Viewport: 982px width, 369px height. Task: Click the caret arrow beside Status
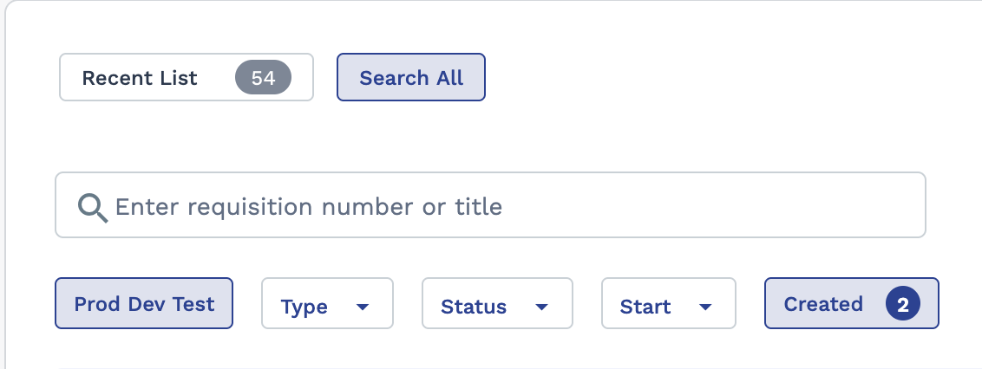click(542, 307)
